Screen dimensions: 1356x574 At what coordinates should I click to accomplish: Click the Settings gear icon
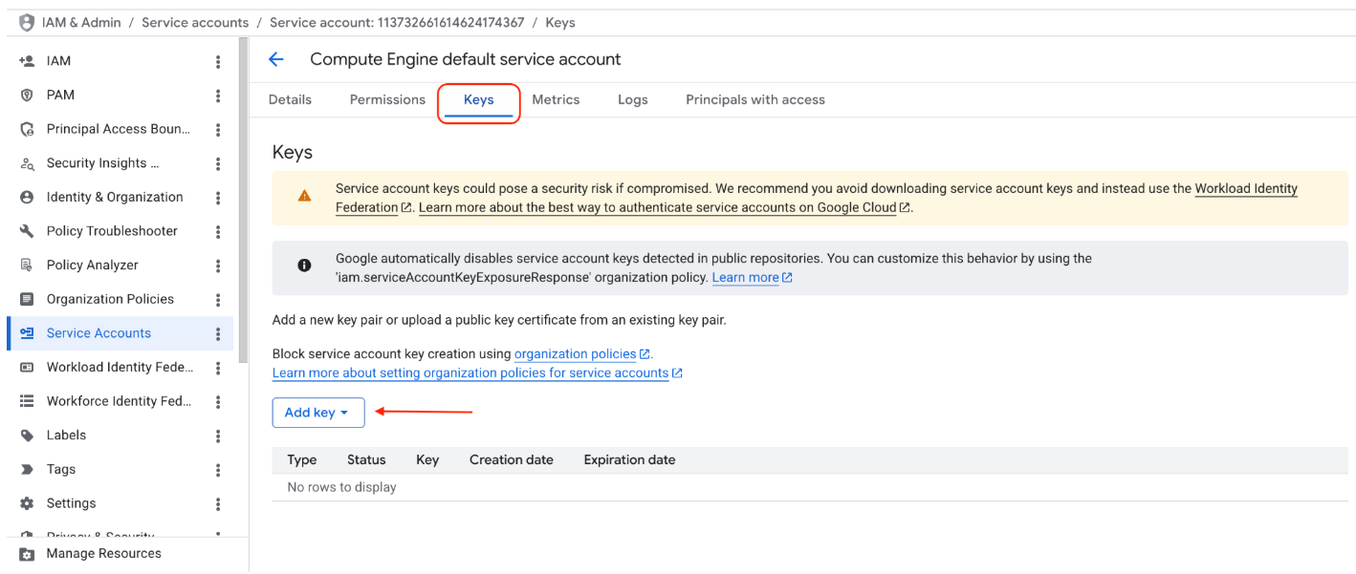tap(27, 503)
